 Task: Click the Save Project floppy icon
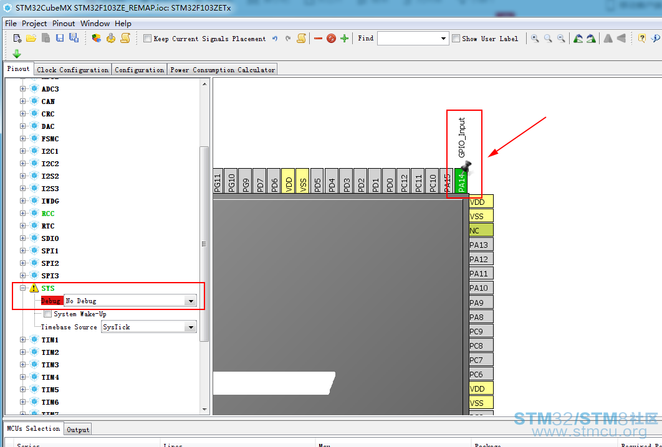[x=60, y=39]
